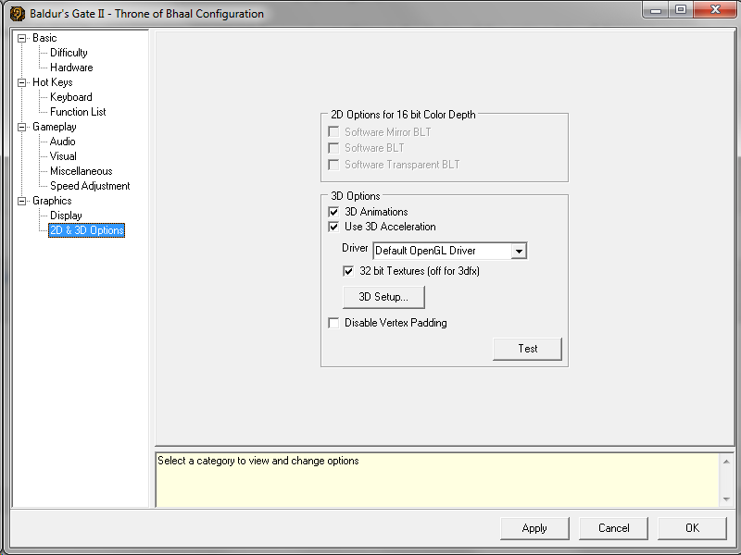Select Keyboard under Hot Keys
The image size is (741, 555).
tap(71, 97)
